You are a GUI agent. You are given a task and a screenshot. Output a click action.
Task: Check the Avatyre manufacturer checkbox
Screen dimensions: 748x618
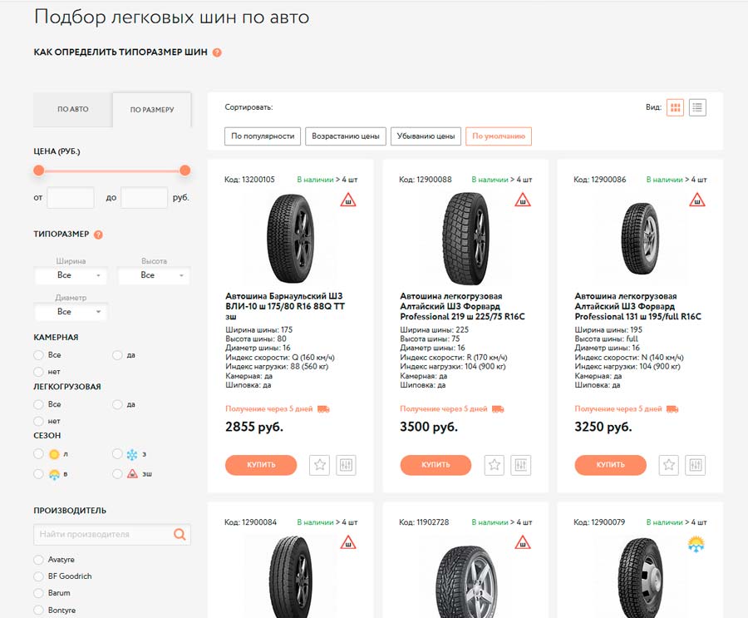(x=38, y=560)
